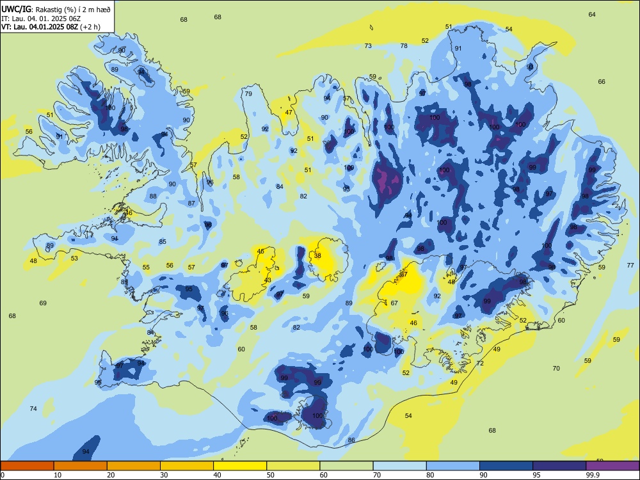Viewport: 640px width, 480px height.
Task: Click the 'IT: Lau. 04. 01. 2025 06Z' line
Action: (41, 19)
